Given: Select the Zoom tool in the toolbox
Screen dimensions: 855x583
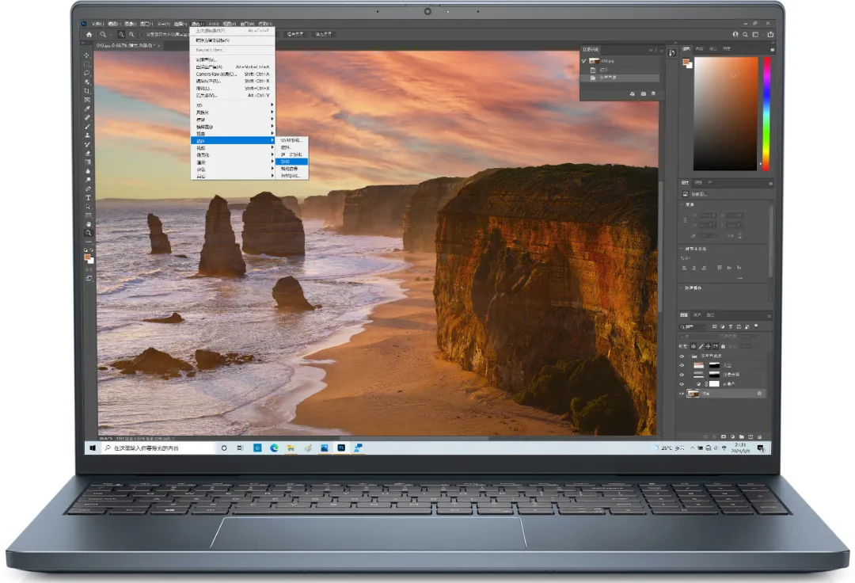Looking at the screenshot, I should pos(87,232).
